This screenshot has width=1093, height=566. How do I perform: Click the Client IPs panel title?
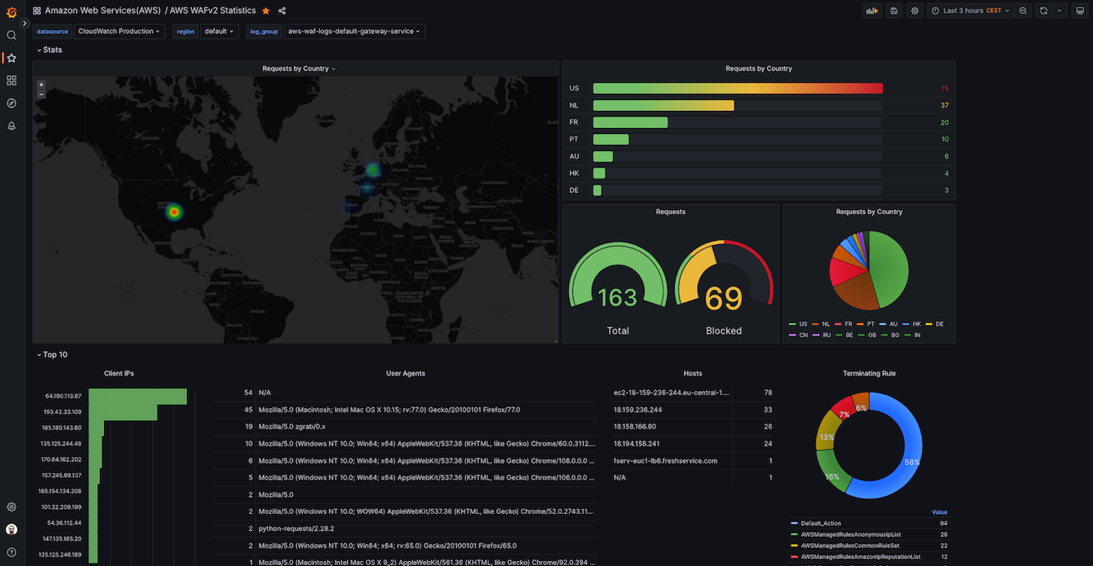click(119, 373)
